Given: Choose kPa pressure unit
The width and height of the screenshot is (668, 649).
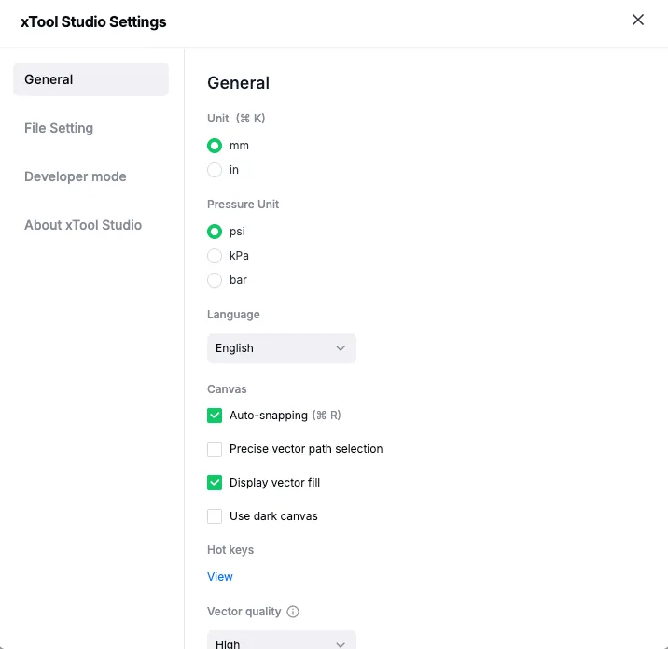Looking at the screenshot, I should click(215, 256).
